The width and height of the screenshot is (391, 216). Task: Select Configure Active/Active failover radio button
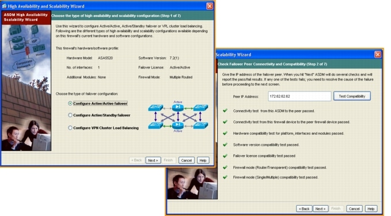coord(70,104)
